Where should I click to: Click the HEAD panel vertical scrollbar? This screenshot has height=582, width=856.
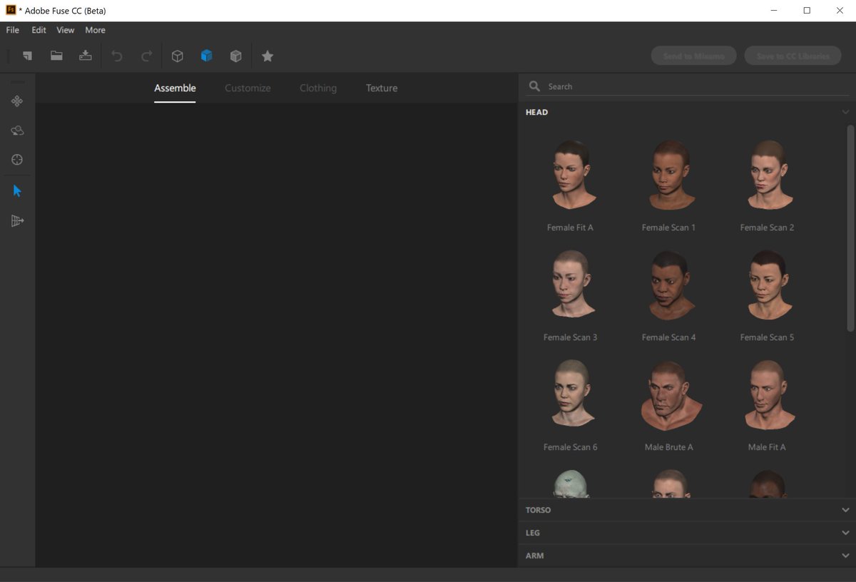pos(850,228)
